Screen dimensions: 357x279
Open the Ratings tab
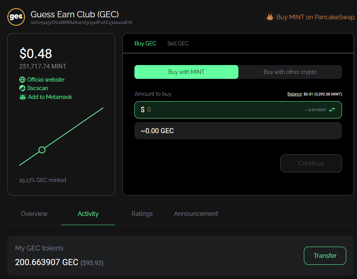tap(142, 214)
